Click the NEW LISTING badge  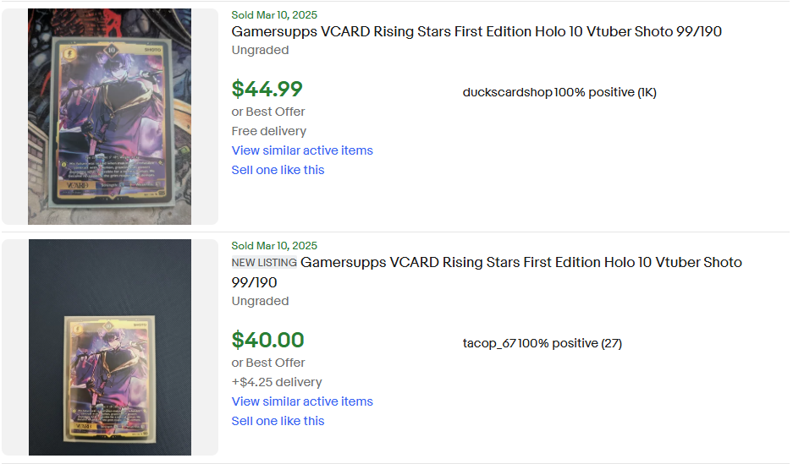pyautogui.click(x=264, y=263)
